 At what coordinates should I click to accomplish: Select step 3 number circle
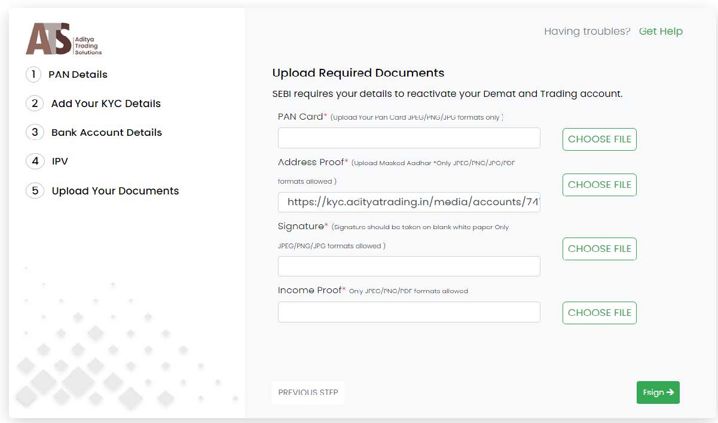(x=35, y=132)
